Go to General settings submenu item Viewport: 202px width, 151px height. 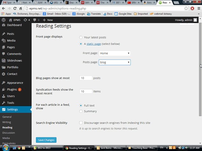pyautogui.click(x=7, y=117)
